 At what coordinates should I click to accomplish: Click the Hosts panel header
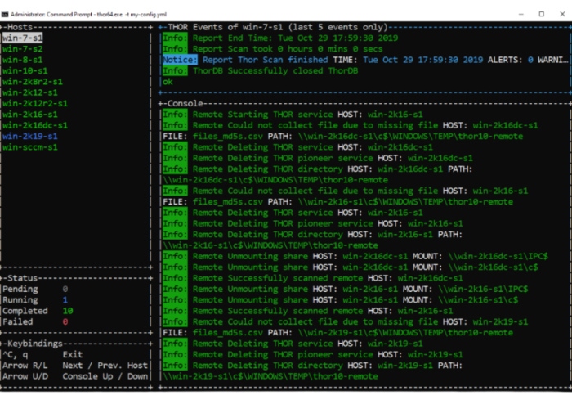point(20,27)
